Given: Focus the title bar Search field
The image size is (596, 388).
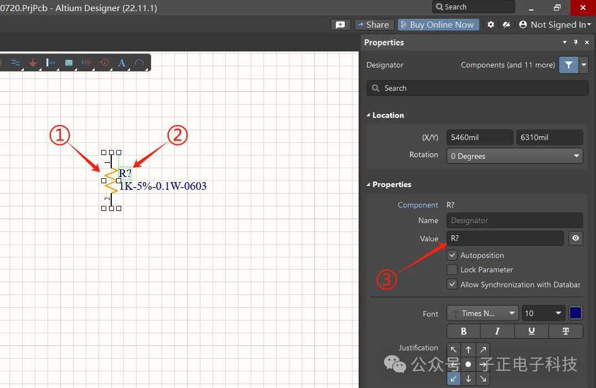Looking at the screenshot, I should pyautogui.click(x=474, y=7).
